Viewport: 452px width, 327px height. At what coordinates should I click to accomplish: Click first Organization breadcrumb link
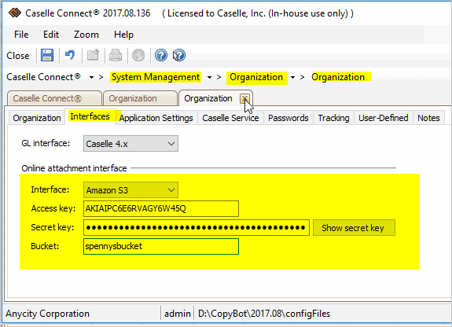coord(256,77)
